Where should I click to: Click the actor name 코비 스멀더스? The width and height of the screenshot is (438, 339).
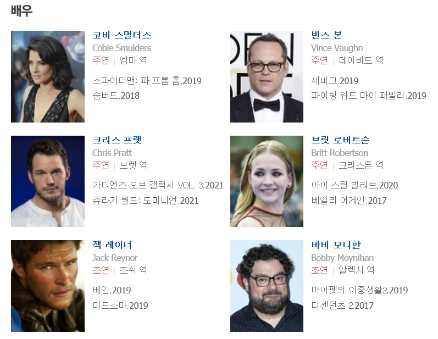coord(122,35)
